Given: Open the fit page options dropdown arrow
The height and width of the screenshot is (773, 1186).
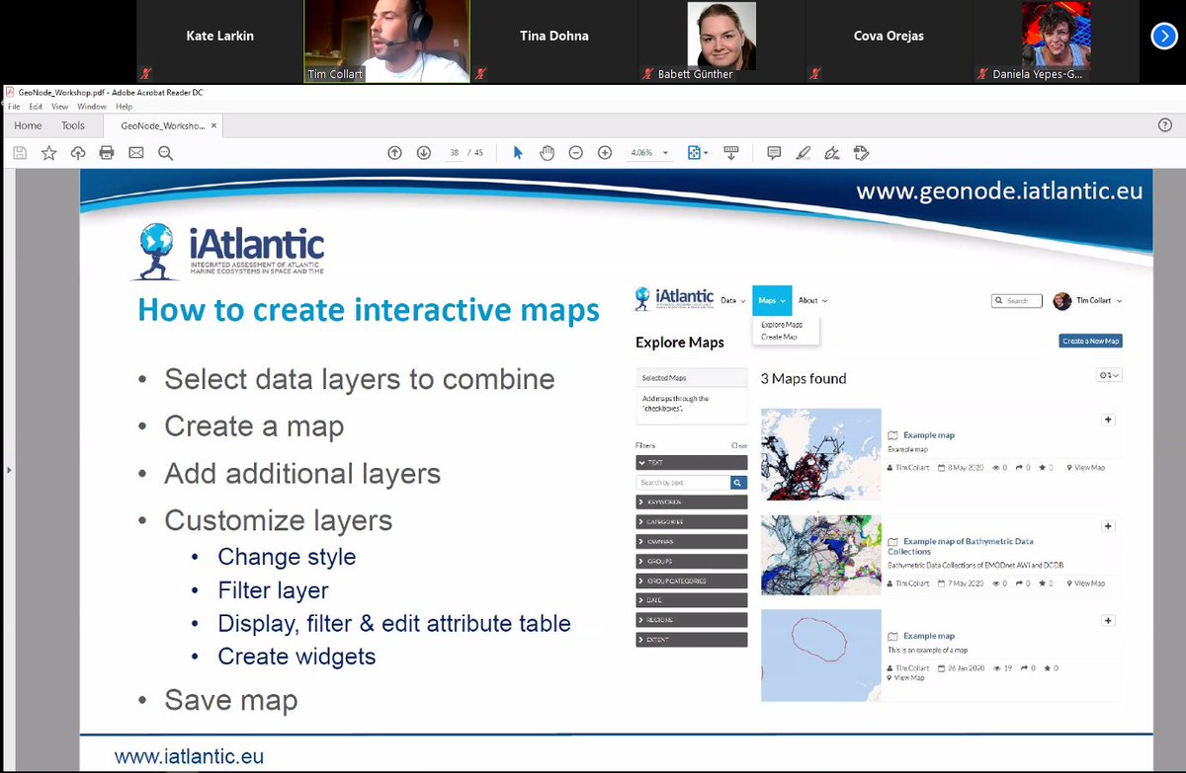Looking at the screenshot, I should pos(705,153).
